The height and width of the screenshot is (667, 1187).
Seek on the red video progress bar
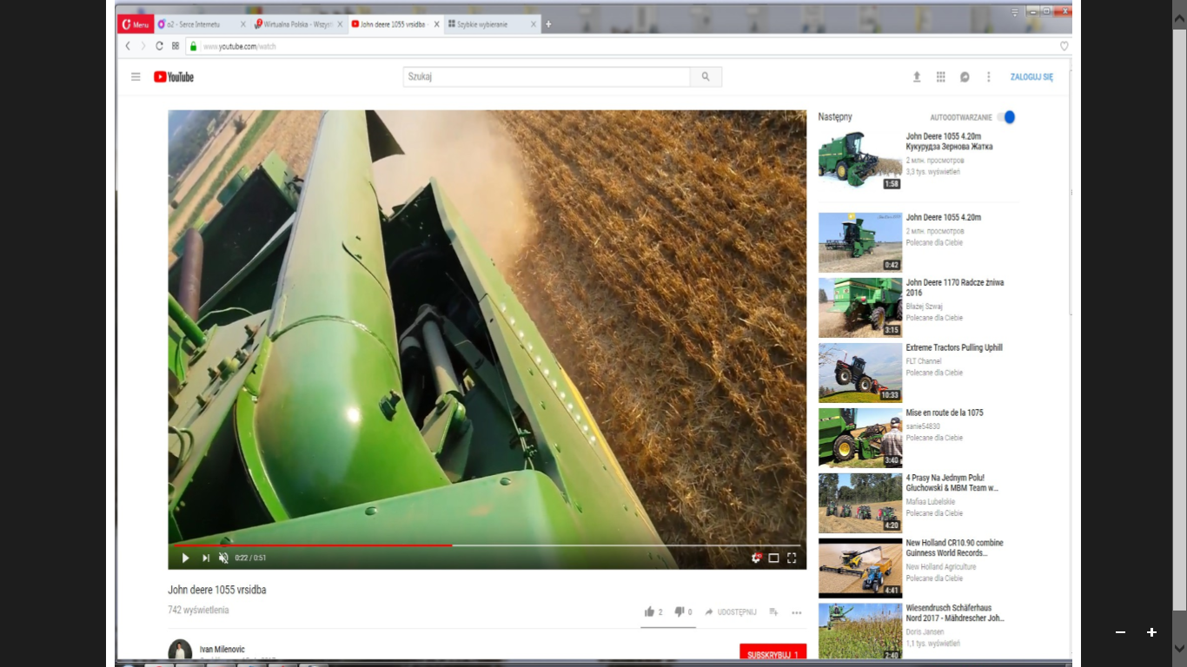[487, 545]
